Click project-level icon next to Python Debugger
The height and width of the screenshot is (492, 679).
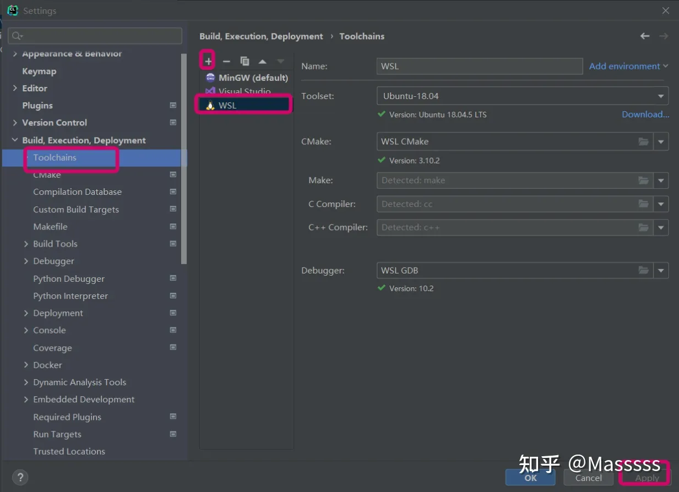point(173,278)
